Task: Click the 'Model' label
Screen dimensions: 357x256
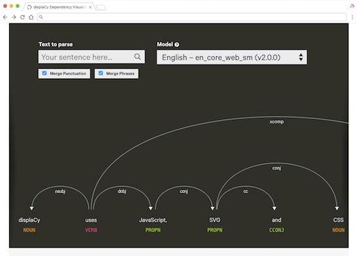Action: tap(165, 45)
